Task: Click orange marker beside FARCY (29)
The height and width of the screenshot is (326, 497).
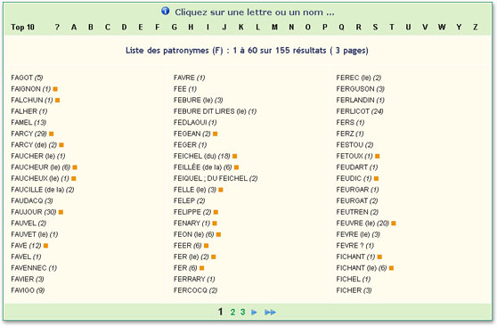Action: pos(52,134)
